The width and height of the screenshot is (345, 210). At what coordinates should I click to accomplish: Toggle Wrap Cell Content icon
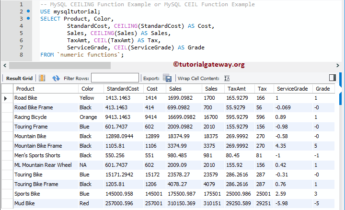(227, 78)
